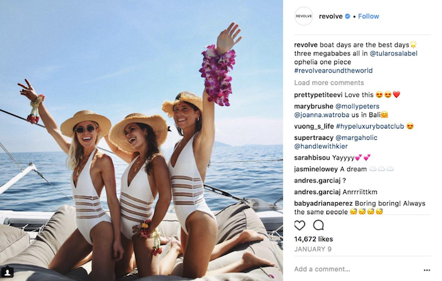Image resolution: width=442 pixels, height=281 pixels.
Task: Click the @handlewithkier mention
Action: click(x=322, y=146)
